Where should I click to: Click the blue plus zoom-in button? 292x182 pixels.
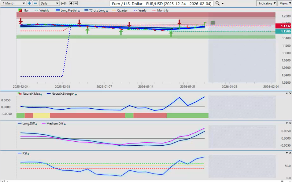tap(29, 3)
